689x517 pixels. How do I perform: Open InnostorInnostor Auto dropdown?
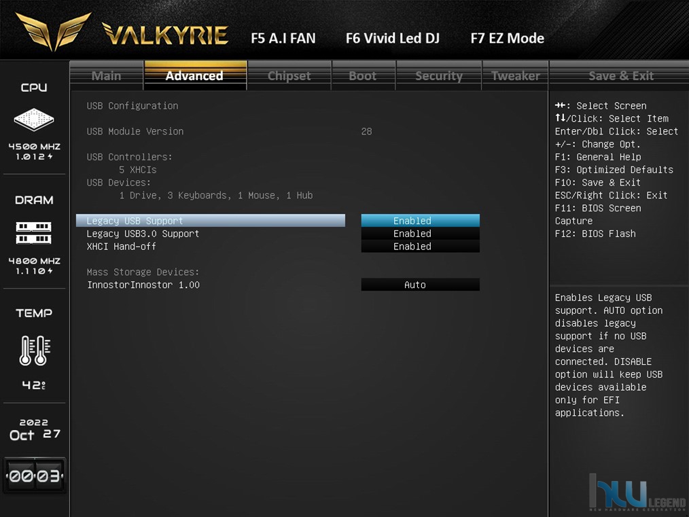(x=421, y=285)
